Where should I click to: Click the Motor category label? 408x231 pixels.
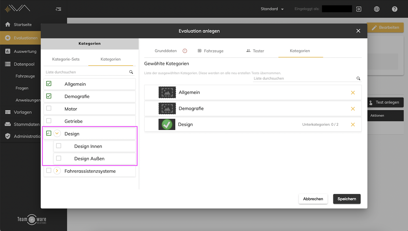(71, 109)
